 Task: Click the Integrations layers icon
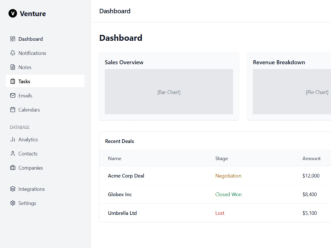coord(13,189)
